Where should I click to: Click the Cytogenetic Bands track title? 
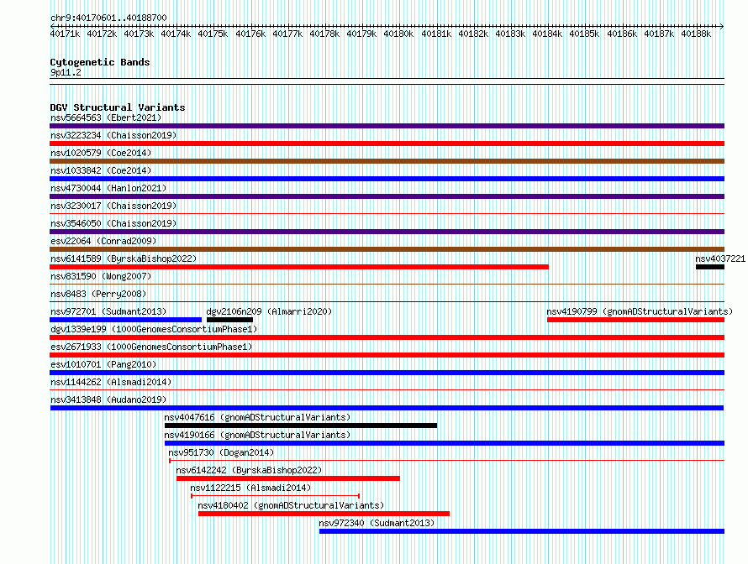[x=100, y=62]
